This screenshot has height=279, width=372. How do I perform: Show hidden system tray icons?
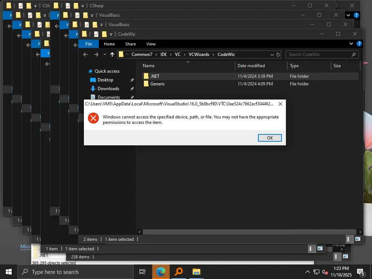coord(307,272)
